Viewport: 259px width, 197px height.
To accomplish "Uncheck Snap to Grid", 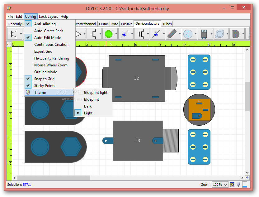I will [49, 79].
